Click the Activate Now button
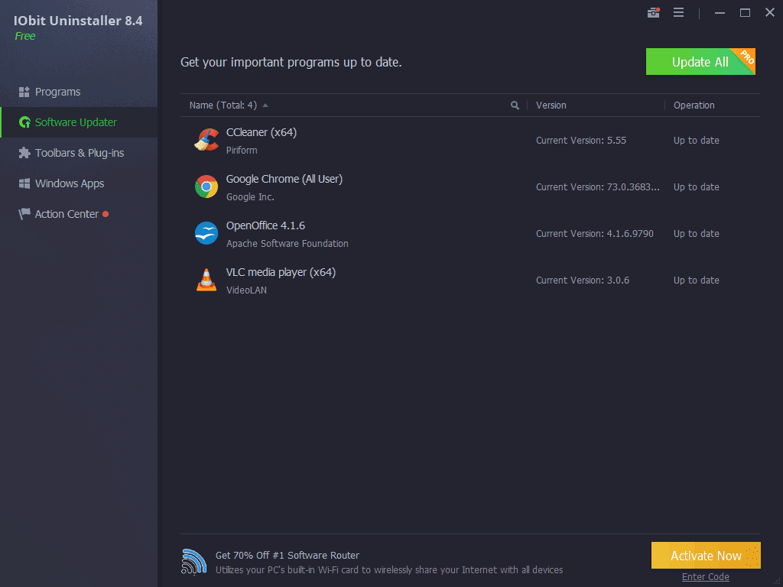Screen dimensions: 783x587 (706, 556)
